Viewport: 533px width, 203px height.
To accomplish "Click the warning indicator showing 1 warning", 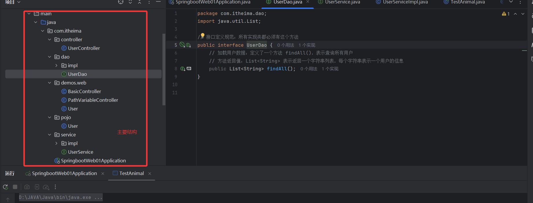I will point(505,14).
